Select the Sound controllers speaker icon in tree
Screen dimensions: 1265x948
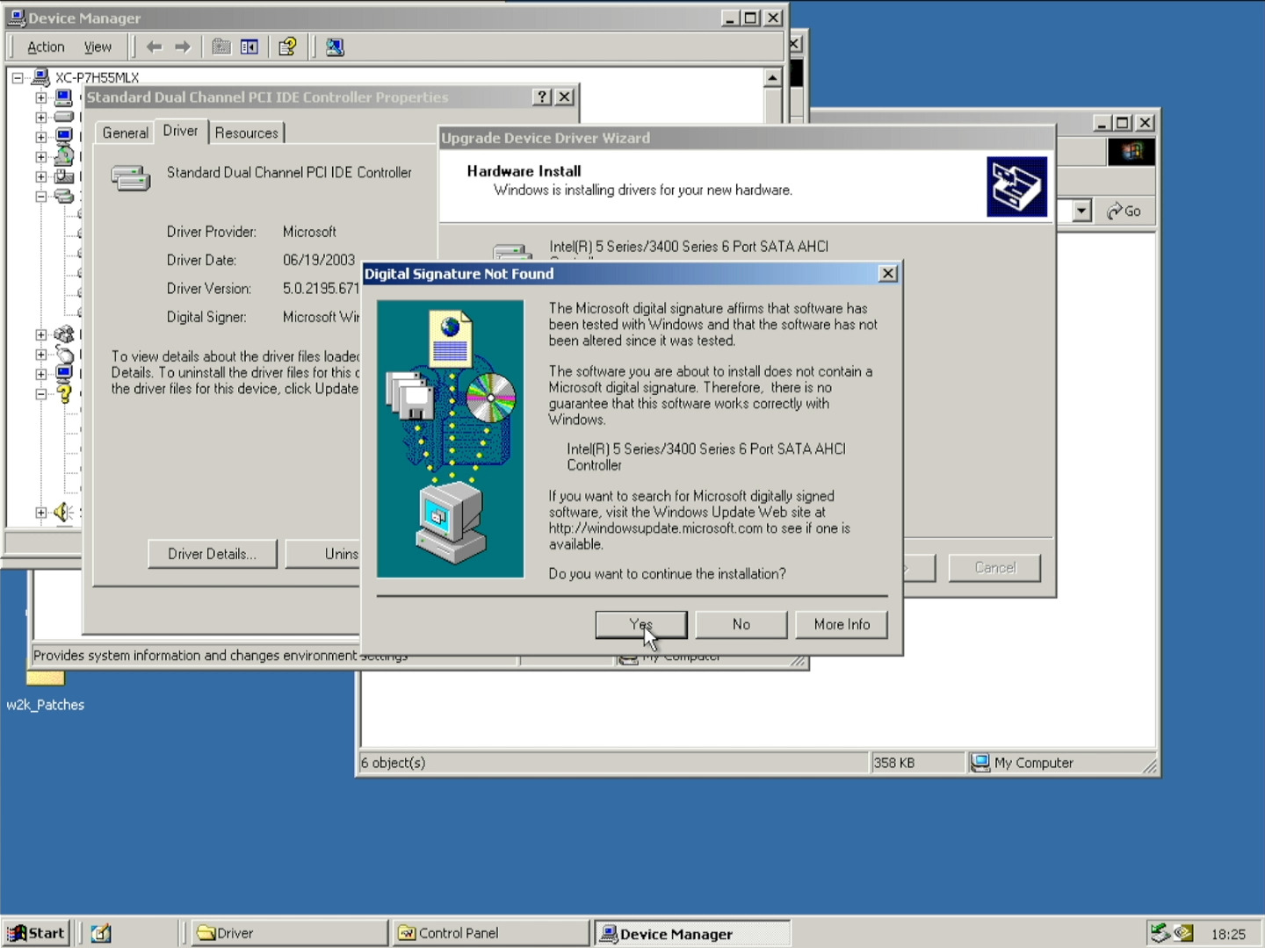(63, 512)
